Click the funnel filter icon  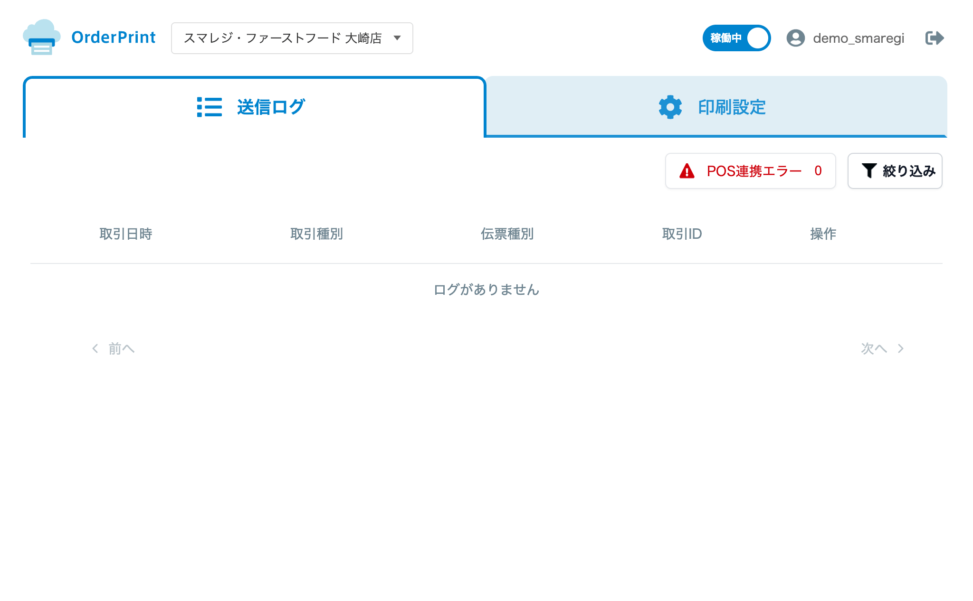[x=869, y=171]
